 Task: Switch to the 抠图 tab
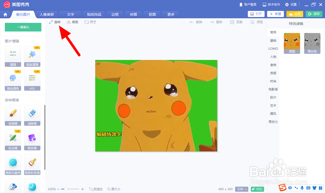[152, 14]
